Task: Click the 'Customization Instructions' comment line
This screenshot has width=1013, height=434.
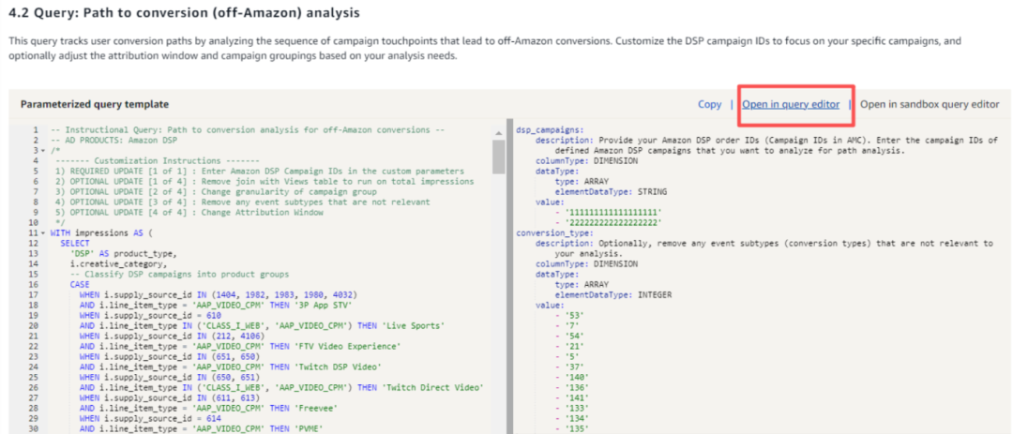Action: point(158,161)
